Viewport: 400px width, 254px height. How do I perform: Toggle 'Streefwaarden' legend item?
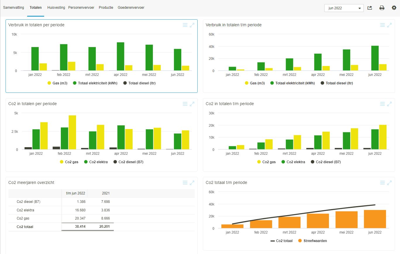coord(313,241)
